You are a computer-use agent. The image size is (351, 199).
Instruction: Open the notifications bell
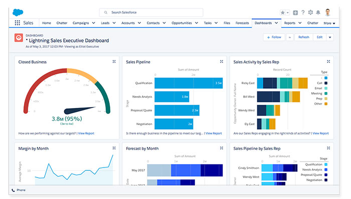click(x=318, y=12)
